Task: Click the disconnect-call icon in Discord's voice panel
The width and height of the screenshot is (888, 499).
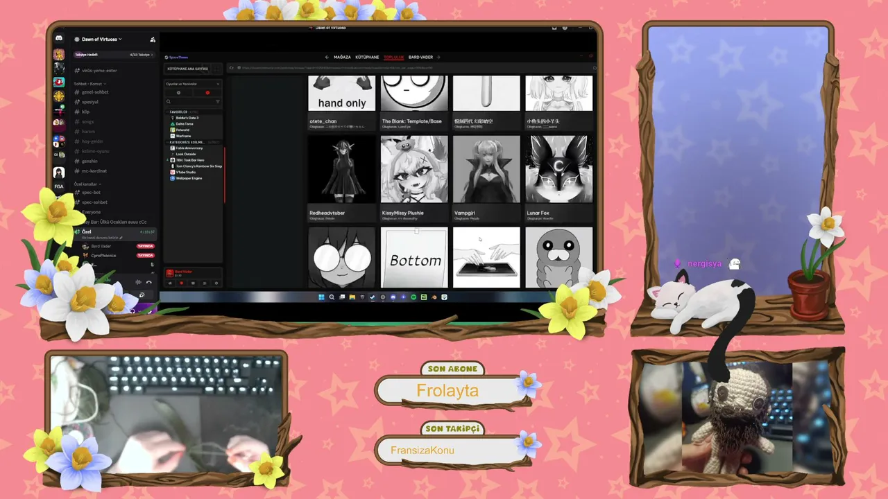Action: click(x=148, y=282)
